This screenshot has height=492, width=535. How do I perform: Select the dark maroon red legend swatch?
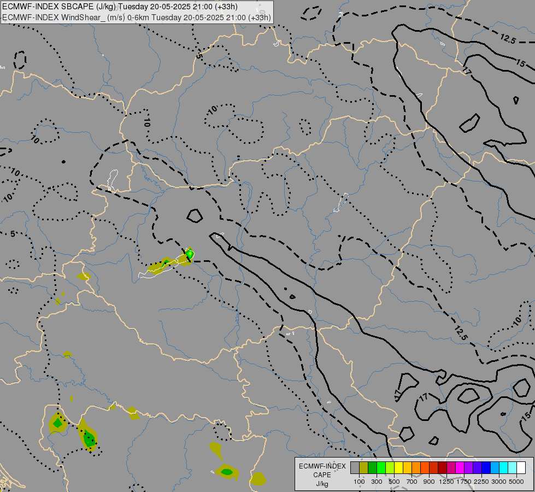[443, 467]
